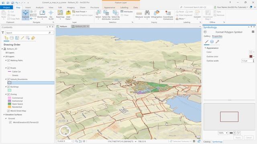The image size is (257, 144).
Task: Click the Convert labels icon
Action: point(197,13)
